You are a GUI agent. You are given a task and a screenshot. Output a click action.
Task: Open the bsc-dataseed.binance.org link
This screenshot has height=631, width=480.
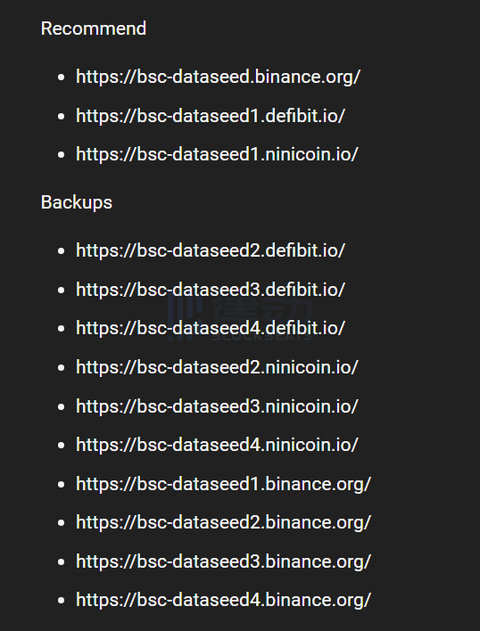pyautogui.click(x=218, y=77)
